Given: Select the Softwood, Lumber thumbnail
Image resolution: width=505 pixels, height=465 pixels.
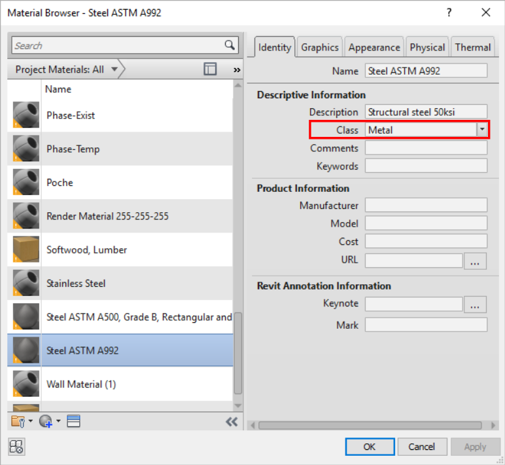Looking at the screenshot, I should 26,250.
